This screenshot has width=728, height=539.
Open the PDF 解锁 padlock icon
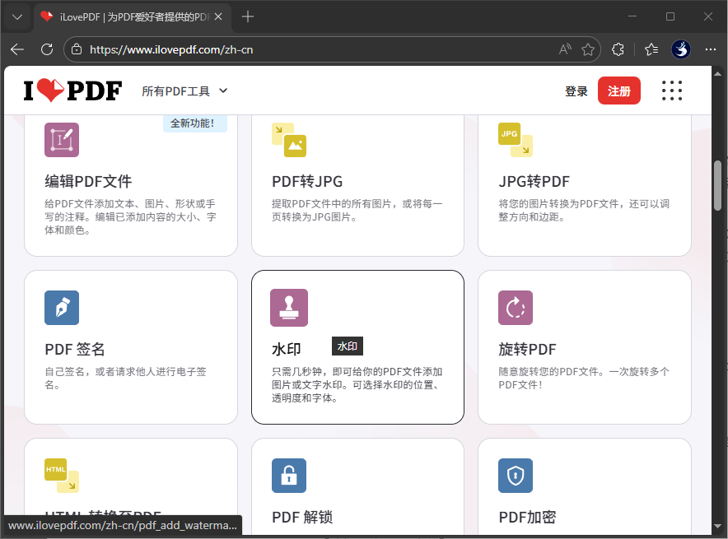coord(288,475)
